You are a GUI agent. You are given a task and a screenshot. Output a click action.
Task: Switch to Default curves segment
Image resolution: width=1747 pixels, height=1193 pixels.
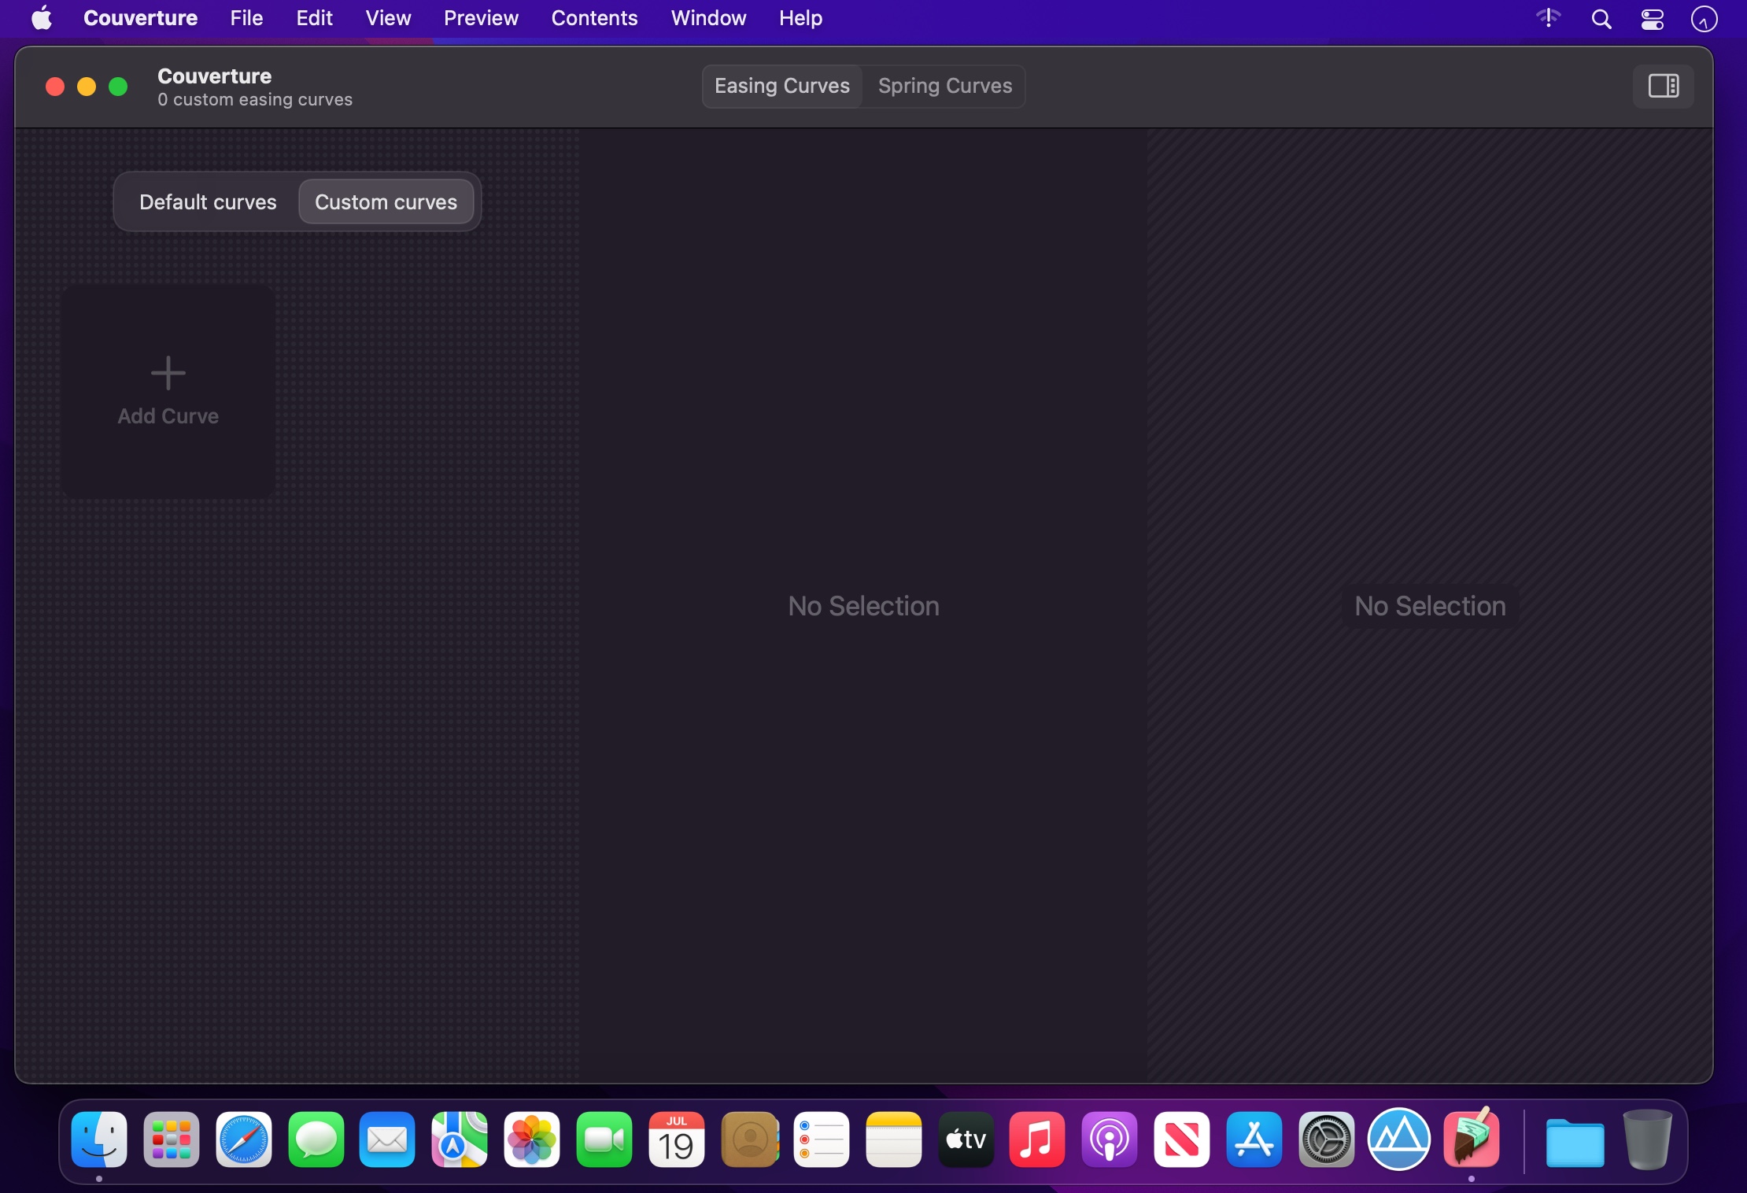[x=208, y=202]
